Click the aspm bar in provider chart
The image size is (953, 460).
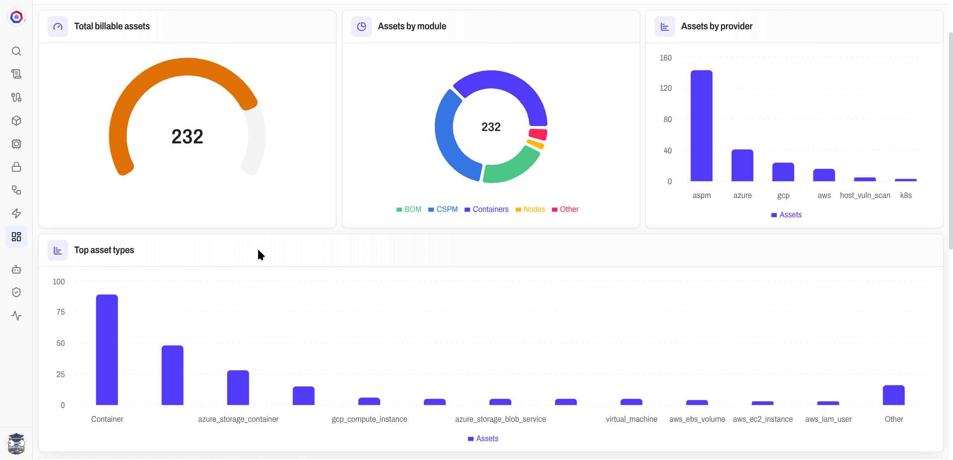click(x=701, y=126)
